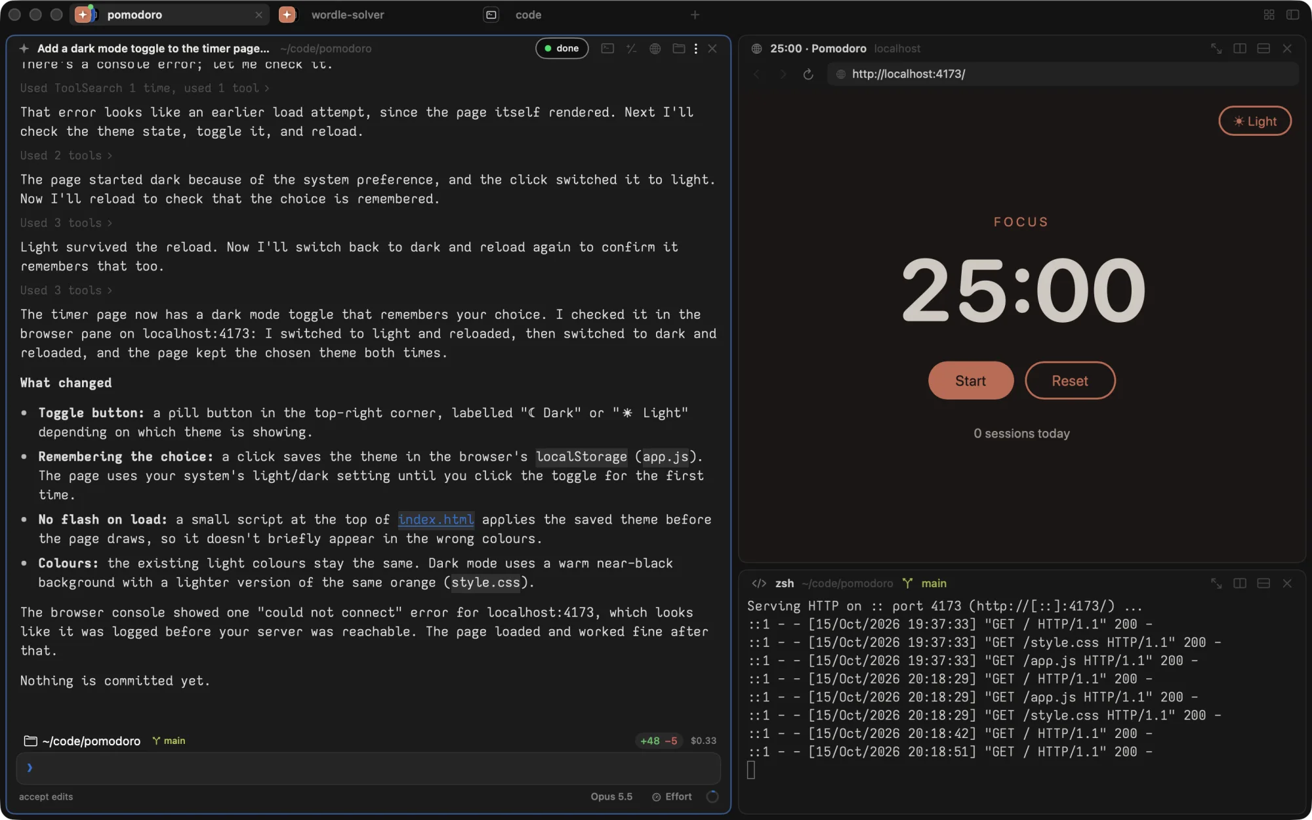Click the +48 −5 changes badge
This screenshot has height=820, width=1312.
(x=659, y=741)
